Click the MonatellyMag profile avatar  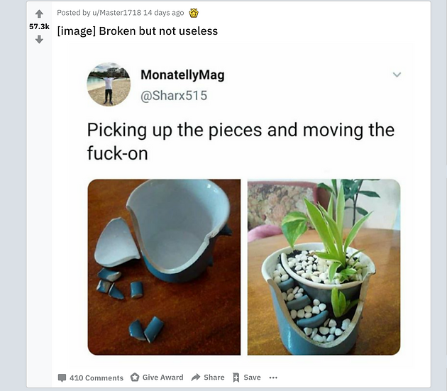(x=109, y=84)
